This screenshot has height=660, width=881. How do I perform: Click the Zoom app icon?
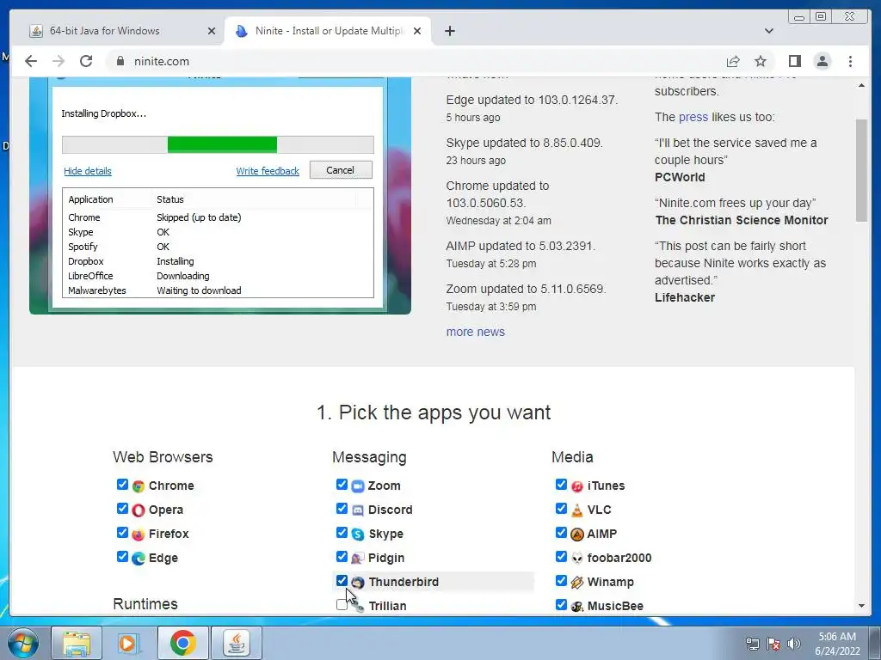[358, 486]
